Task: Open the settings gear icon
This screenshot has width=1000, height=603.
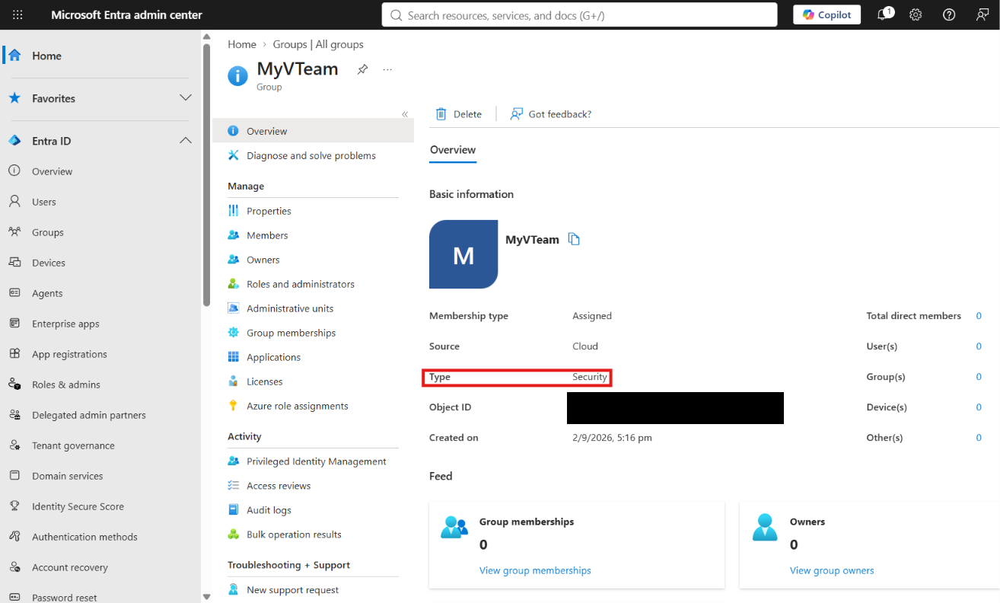Action: click(916, 15)
